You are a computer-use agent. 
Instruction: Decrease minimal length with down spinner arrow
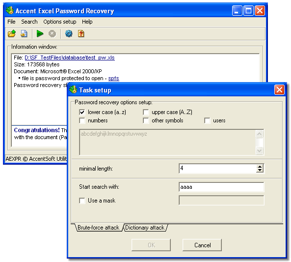(260, 171)
